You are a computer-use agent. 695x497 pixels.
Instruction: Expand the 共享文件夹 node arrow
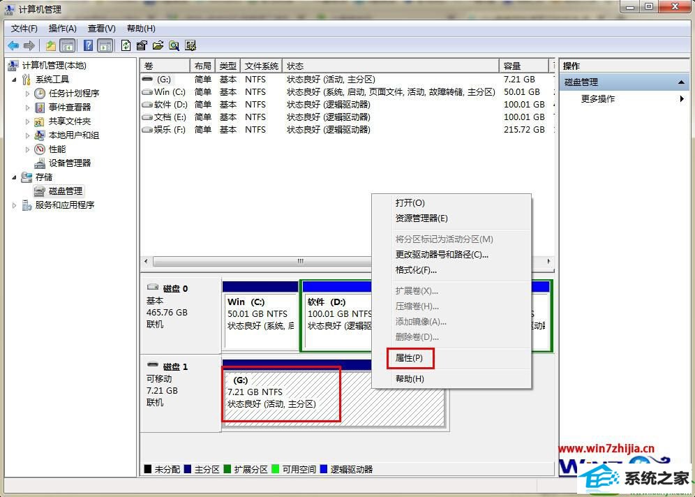pos(27,121)
